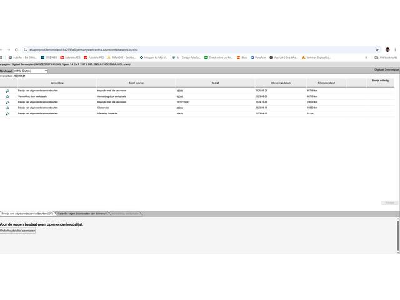Open the Inloggen bij Mijn bookmark
This screenshot has height=300, width=400.
point(154,57)
